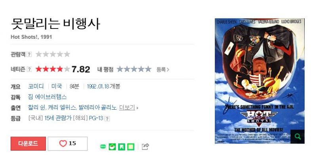Viewport: 317px width, 167px height.
Task: Click the magnifier icon on the poster
Action: 298,137
